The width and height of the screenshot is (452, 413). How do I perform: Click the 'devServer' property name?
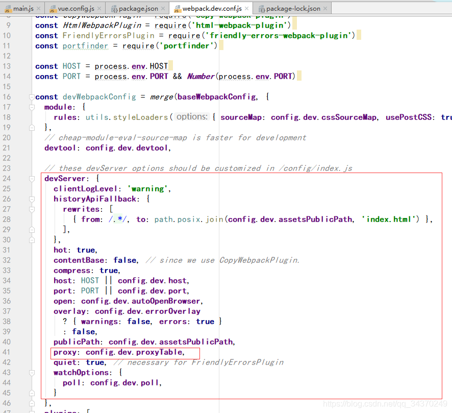(65, 179)
